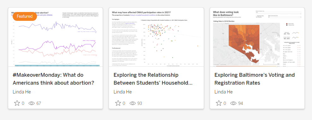
Task: Open Linda He under abortion viz
Action: point(22,92)
